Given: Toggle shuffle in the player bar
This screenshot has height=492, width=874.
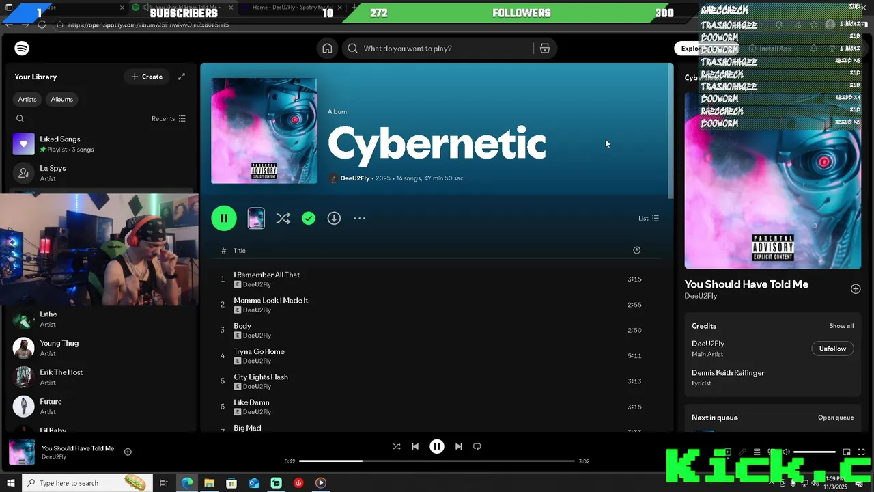Looking at the screenshot, I should [x=397, y=446].
